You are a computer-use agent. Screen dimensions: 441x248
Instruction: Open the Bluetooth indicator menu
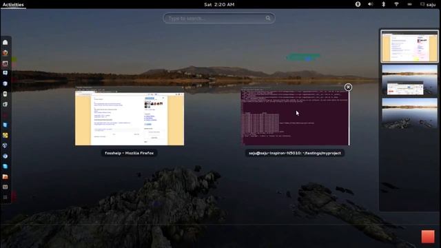(383, 4)
